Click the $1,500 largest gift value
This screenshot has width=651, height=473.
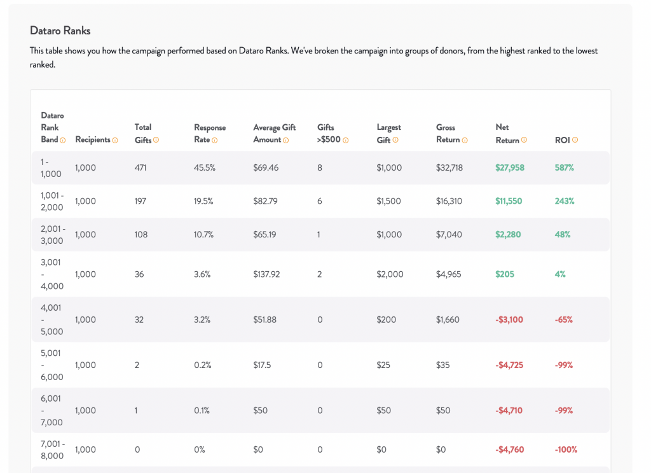pyautogui.click(x=388, y=201)
